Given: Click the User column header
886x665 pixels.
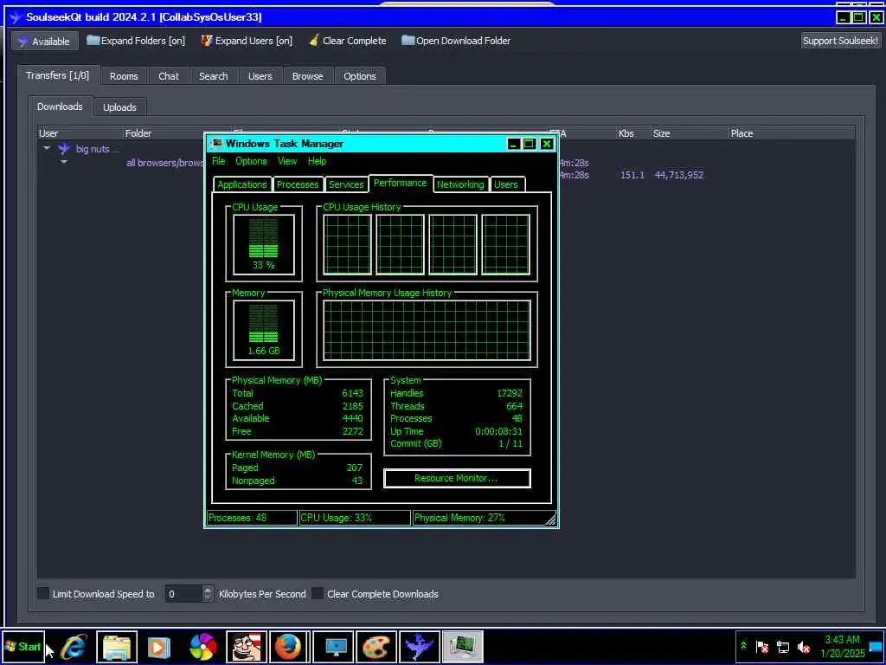Looking at the screenshot, I should [80, 133].
